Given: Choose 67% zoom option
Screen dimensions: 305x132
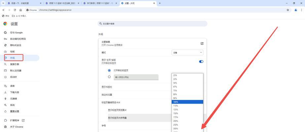Looking at the screenshot, I should (187, 87).
